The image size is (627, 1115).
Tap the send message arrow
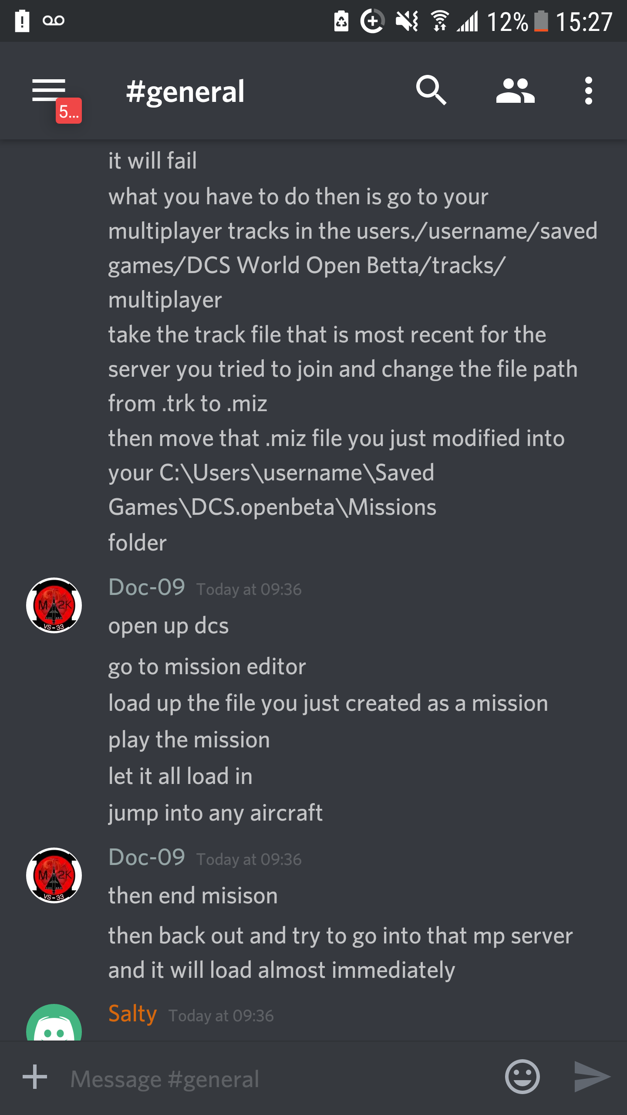pyautogui.click(x=592, y=1077)
